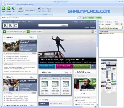Click the Go button beside address bar
Viewport: 124px width, 108px height.
pos(80,18)
